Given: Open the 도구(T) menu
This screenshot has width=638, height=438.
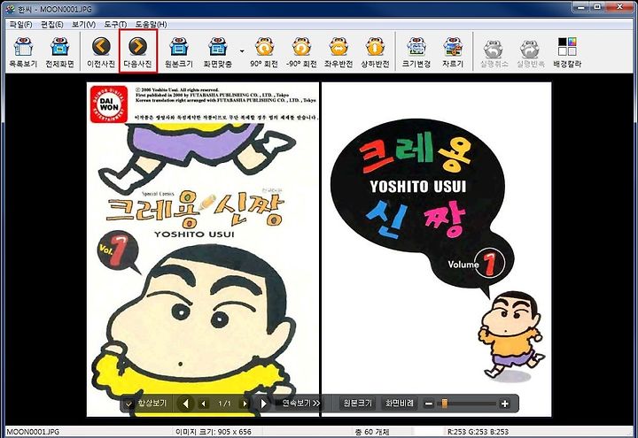Looking at the screenshot, I should tap(115, 25).
